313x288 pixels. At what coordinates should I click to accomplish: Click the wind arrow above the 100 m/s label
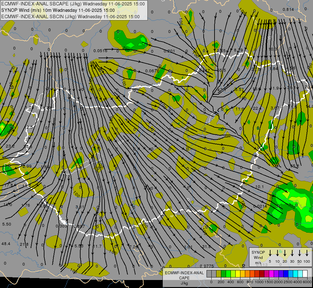click(307, 253)
